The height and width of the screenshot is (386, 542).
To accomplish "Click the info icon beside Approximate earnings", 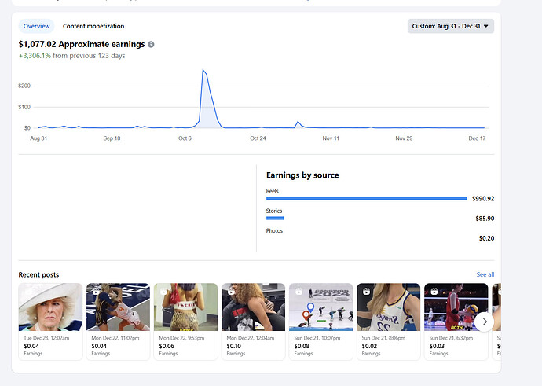I will [x=151, y=45].
